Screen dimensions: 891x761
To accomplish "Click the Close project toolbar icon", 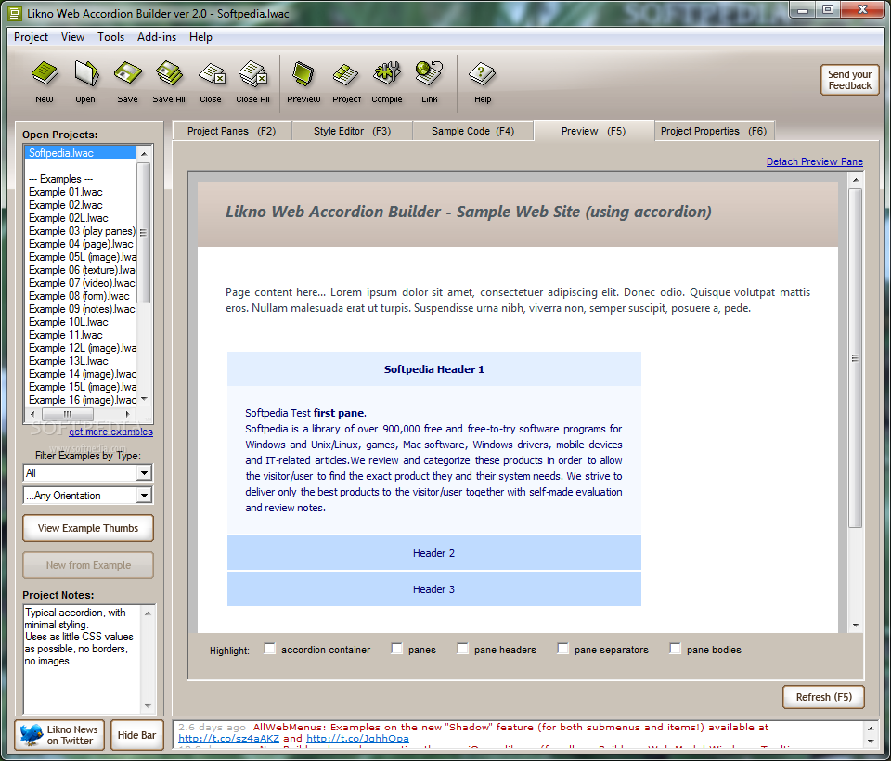I will coord(211,73).
